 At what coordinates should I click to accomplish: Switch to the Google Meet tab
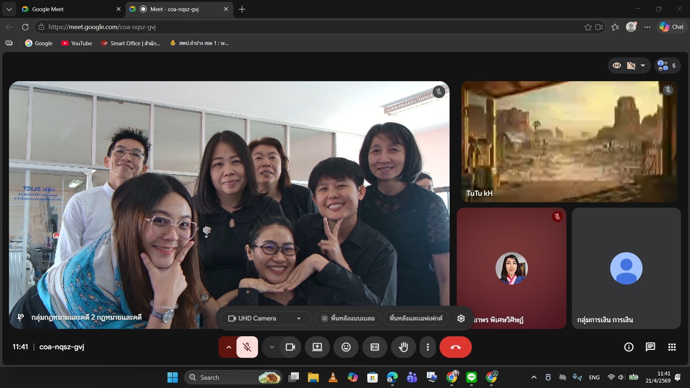[x=69, y=9]
